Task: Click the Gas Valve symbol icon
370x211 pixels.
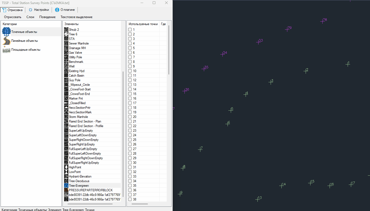Action: coord(66,53)
